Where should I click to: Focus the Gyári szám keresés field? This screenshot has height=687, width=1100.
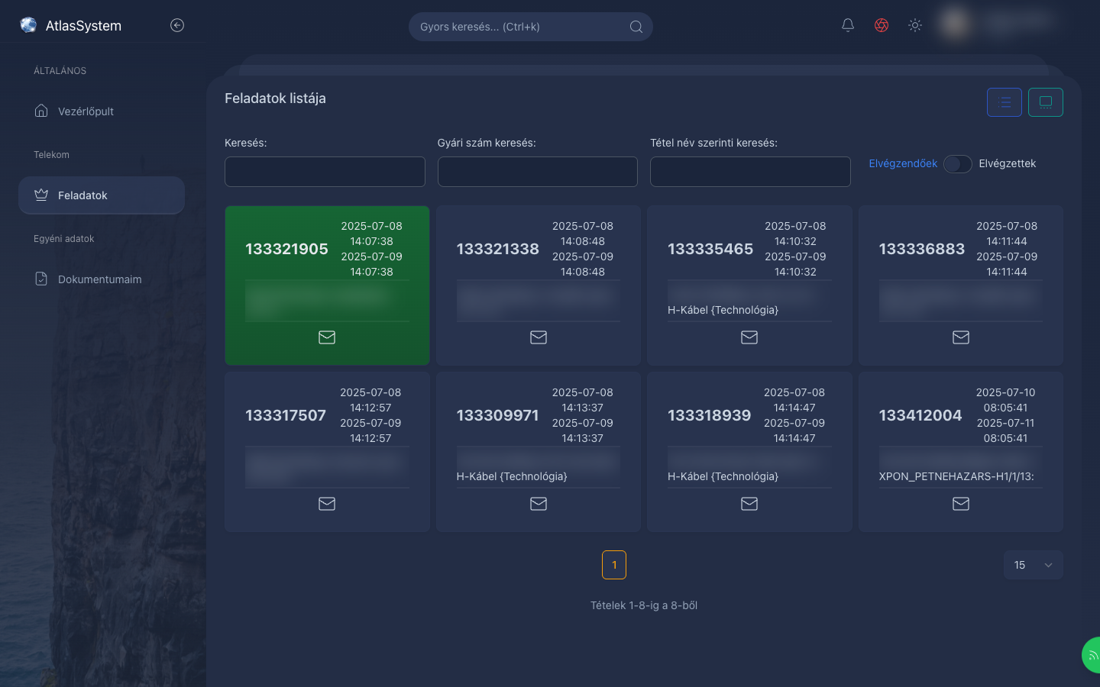click(538, 172)
